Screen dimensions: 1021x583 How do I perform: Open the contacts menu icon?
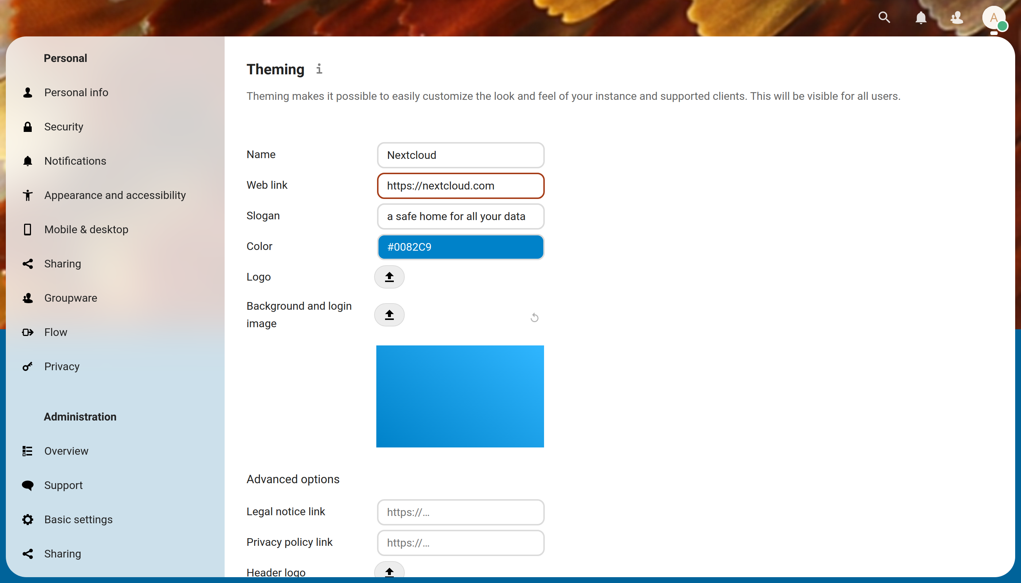click(x=957, y=17)
